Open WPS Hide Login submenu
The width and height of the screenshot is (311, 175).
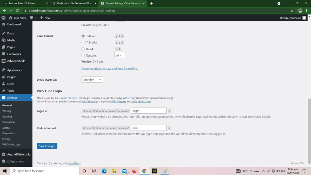tap(12, 144)
